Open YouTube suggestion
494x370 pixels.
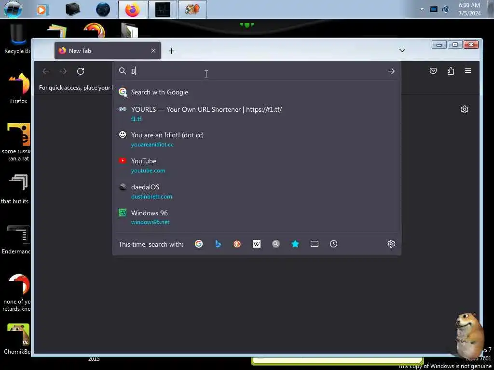(257, 166)
